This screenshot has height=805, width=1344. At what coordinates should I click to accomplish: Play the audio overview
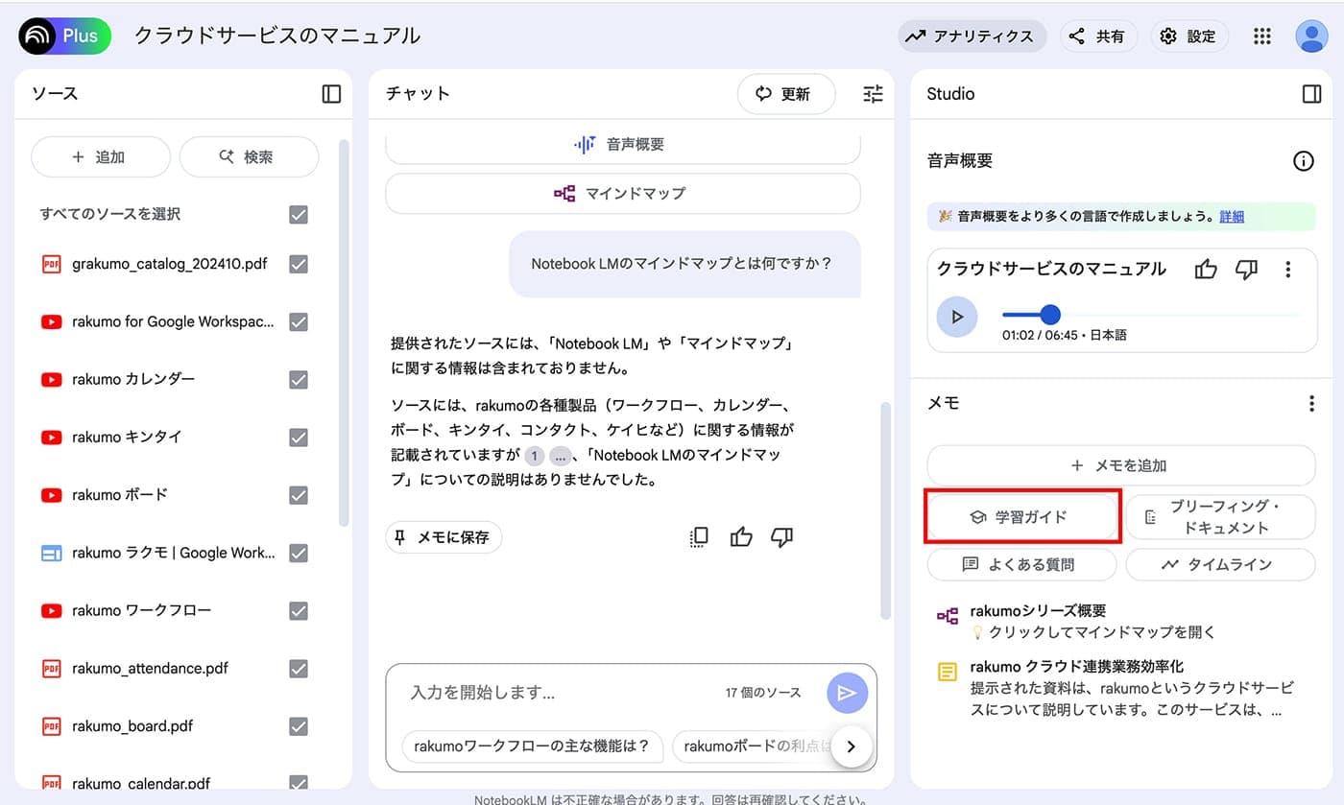957,317
